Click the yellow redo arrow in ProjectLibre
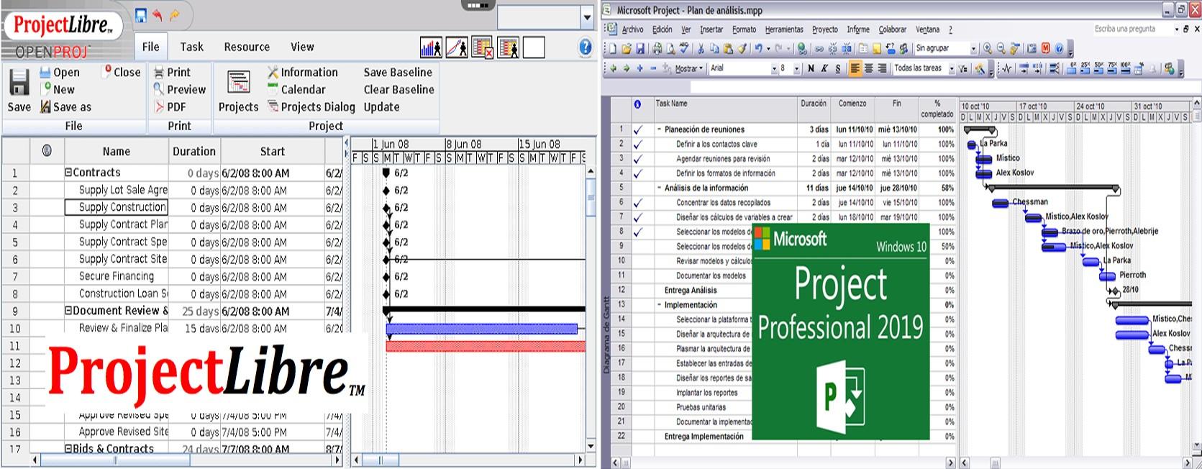The image size is (1202, 469). point(175,15)
